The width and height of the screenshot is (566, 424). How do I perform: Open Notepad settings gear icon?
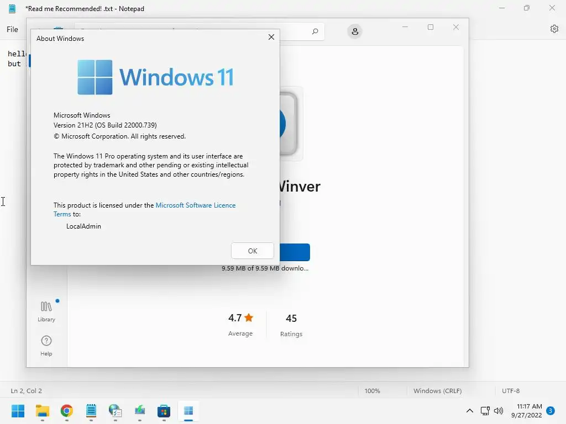click(554, 29)
